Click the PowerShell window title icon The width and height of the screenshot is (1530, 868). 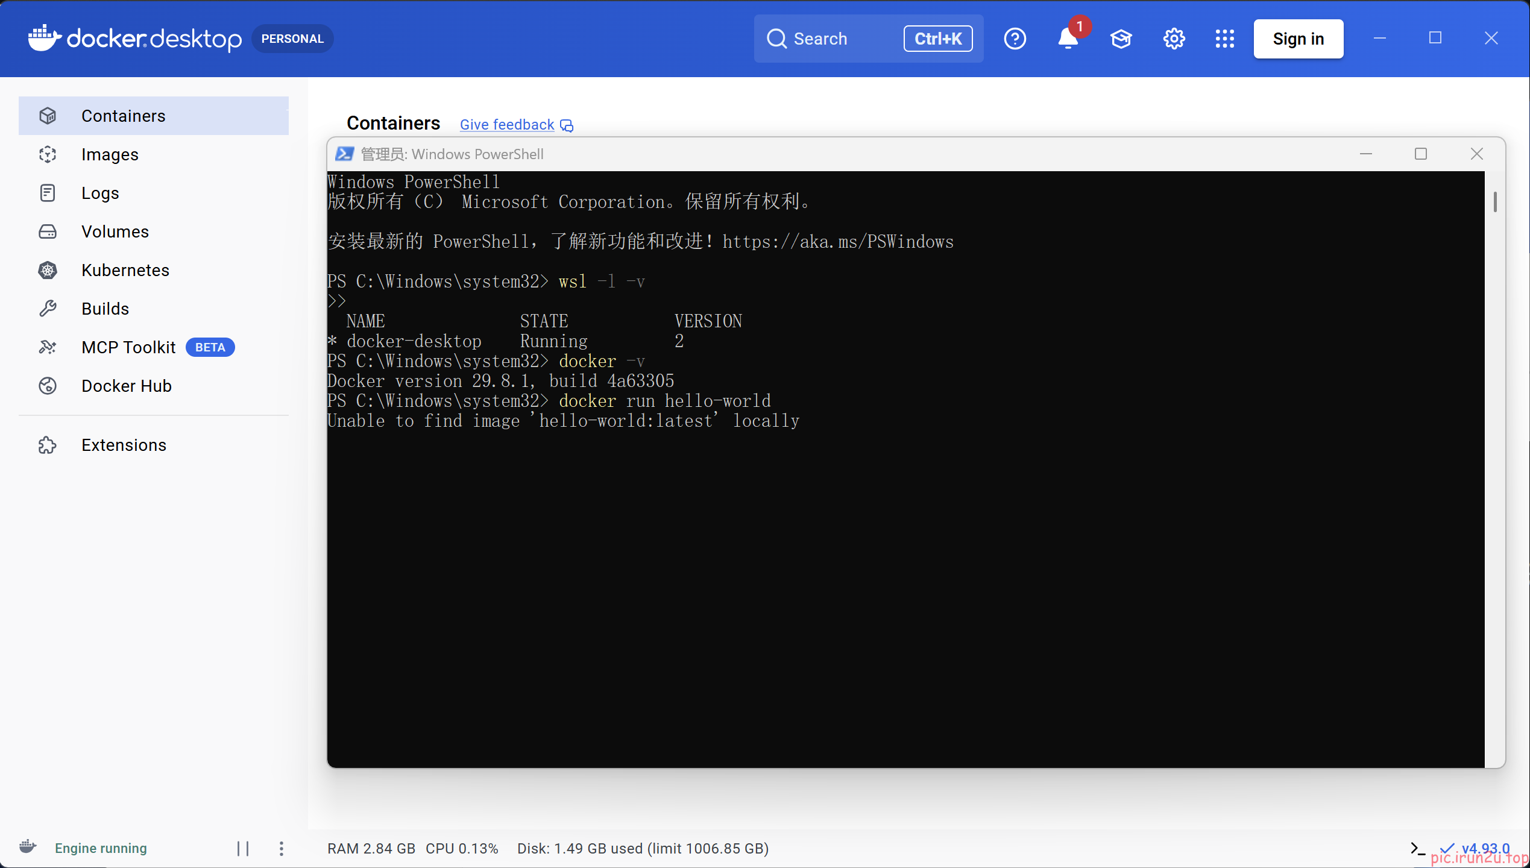tap(344, 154)
